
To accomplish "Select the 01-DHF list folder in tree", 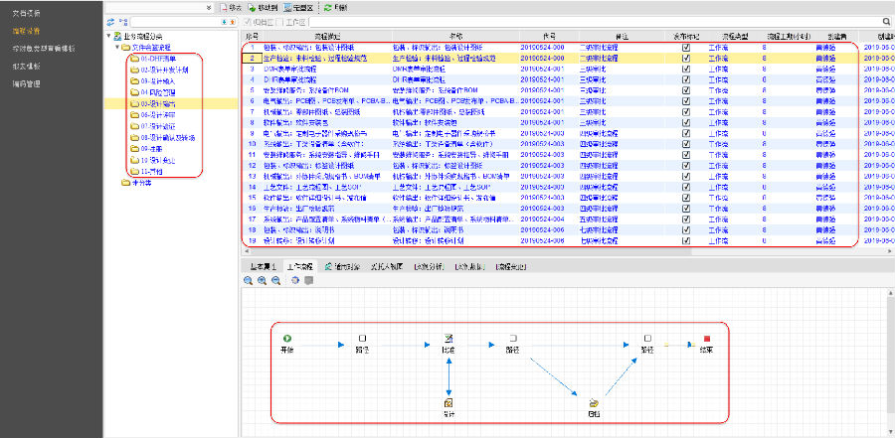I will (156, 58).
